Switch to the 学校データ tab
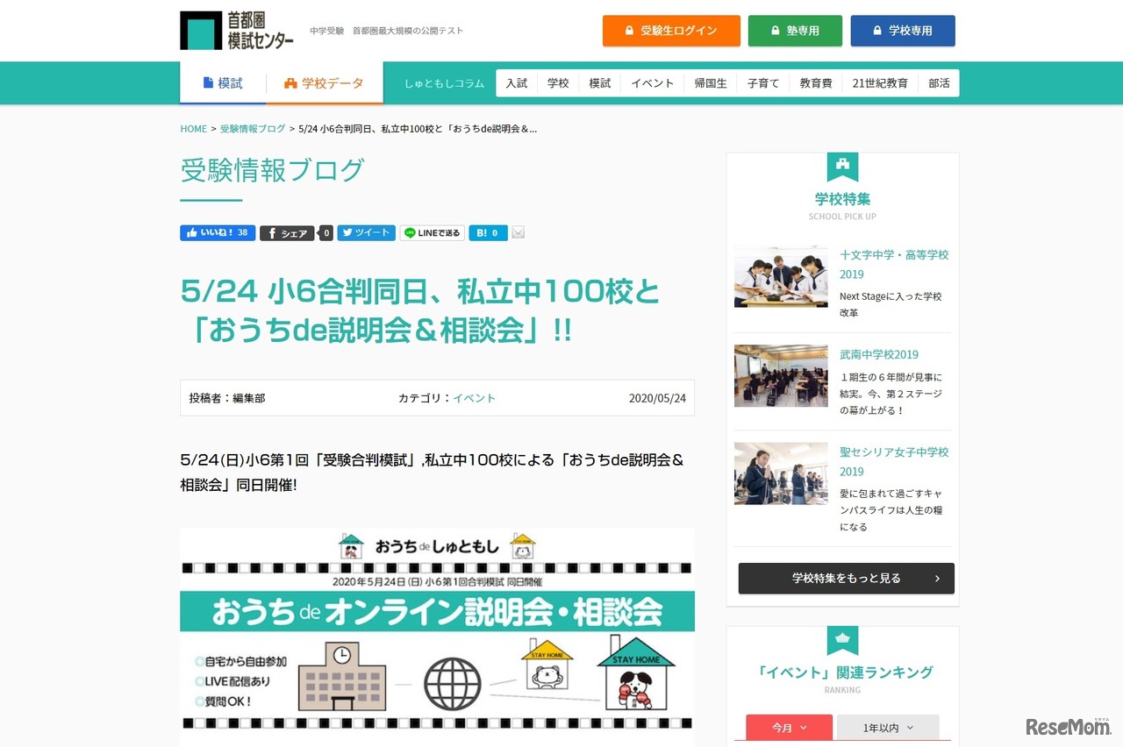 pos(324,83)
